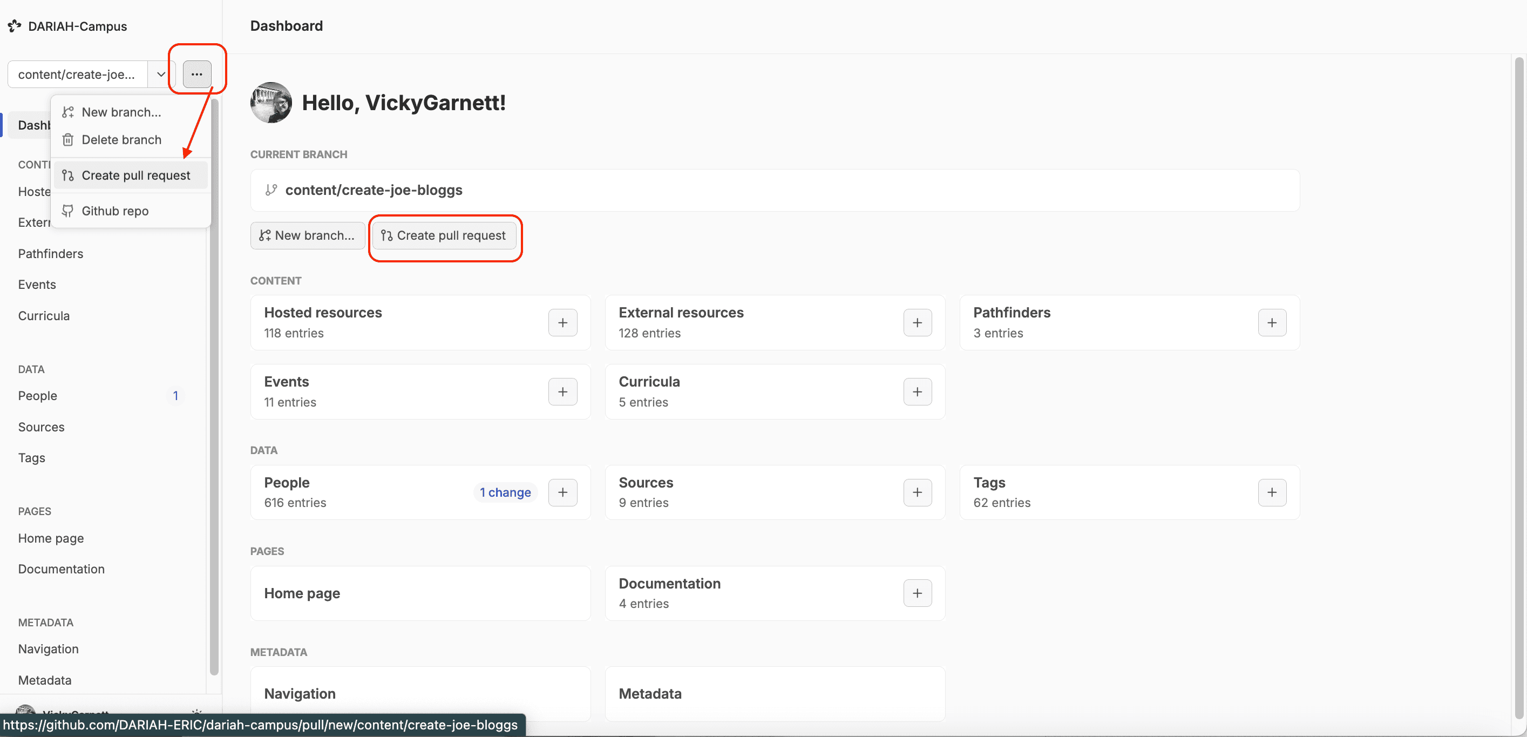Click plus icon to add Hosted resource
The image size is (1527, 737).
point(562,322)
